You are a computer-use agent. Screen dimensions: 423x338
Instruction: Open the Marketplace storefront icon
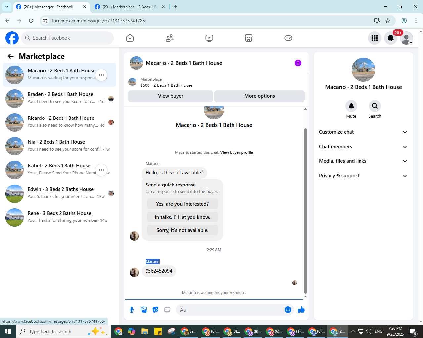click(x=249, y=38)
